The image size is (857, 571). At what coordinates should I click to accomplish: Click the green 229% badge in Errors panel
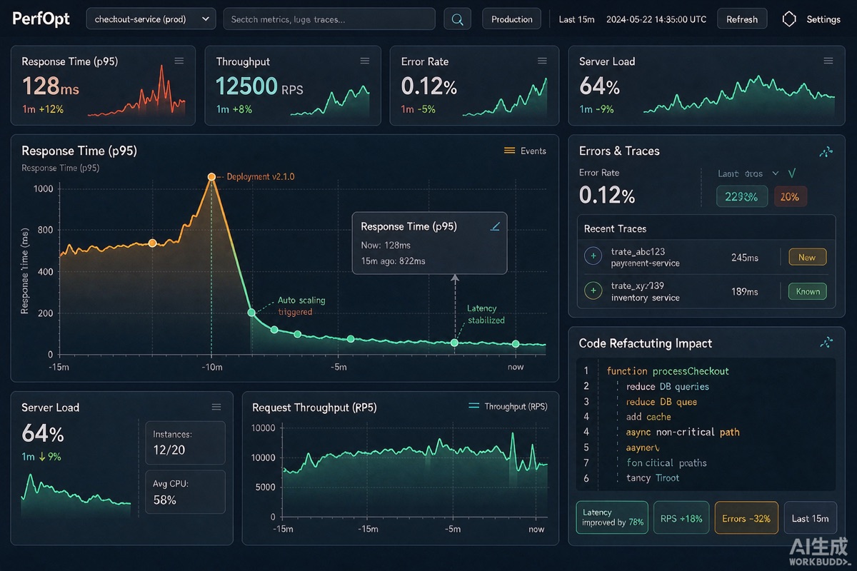[742, 197]
